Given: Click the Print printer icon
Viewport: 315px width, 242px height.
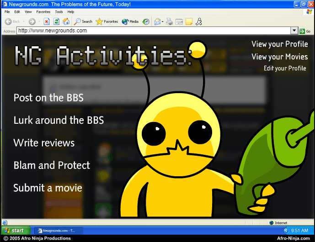Looking at the screenshot, I should (169, 21).
